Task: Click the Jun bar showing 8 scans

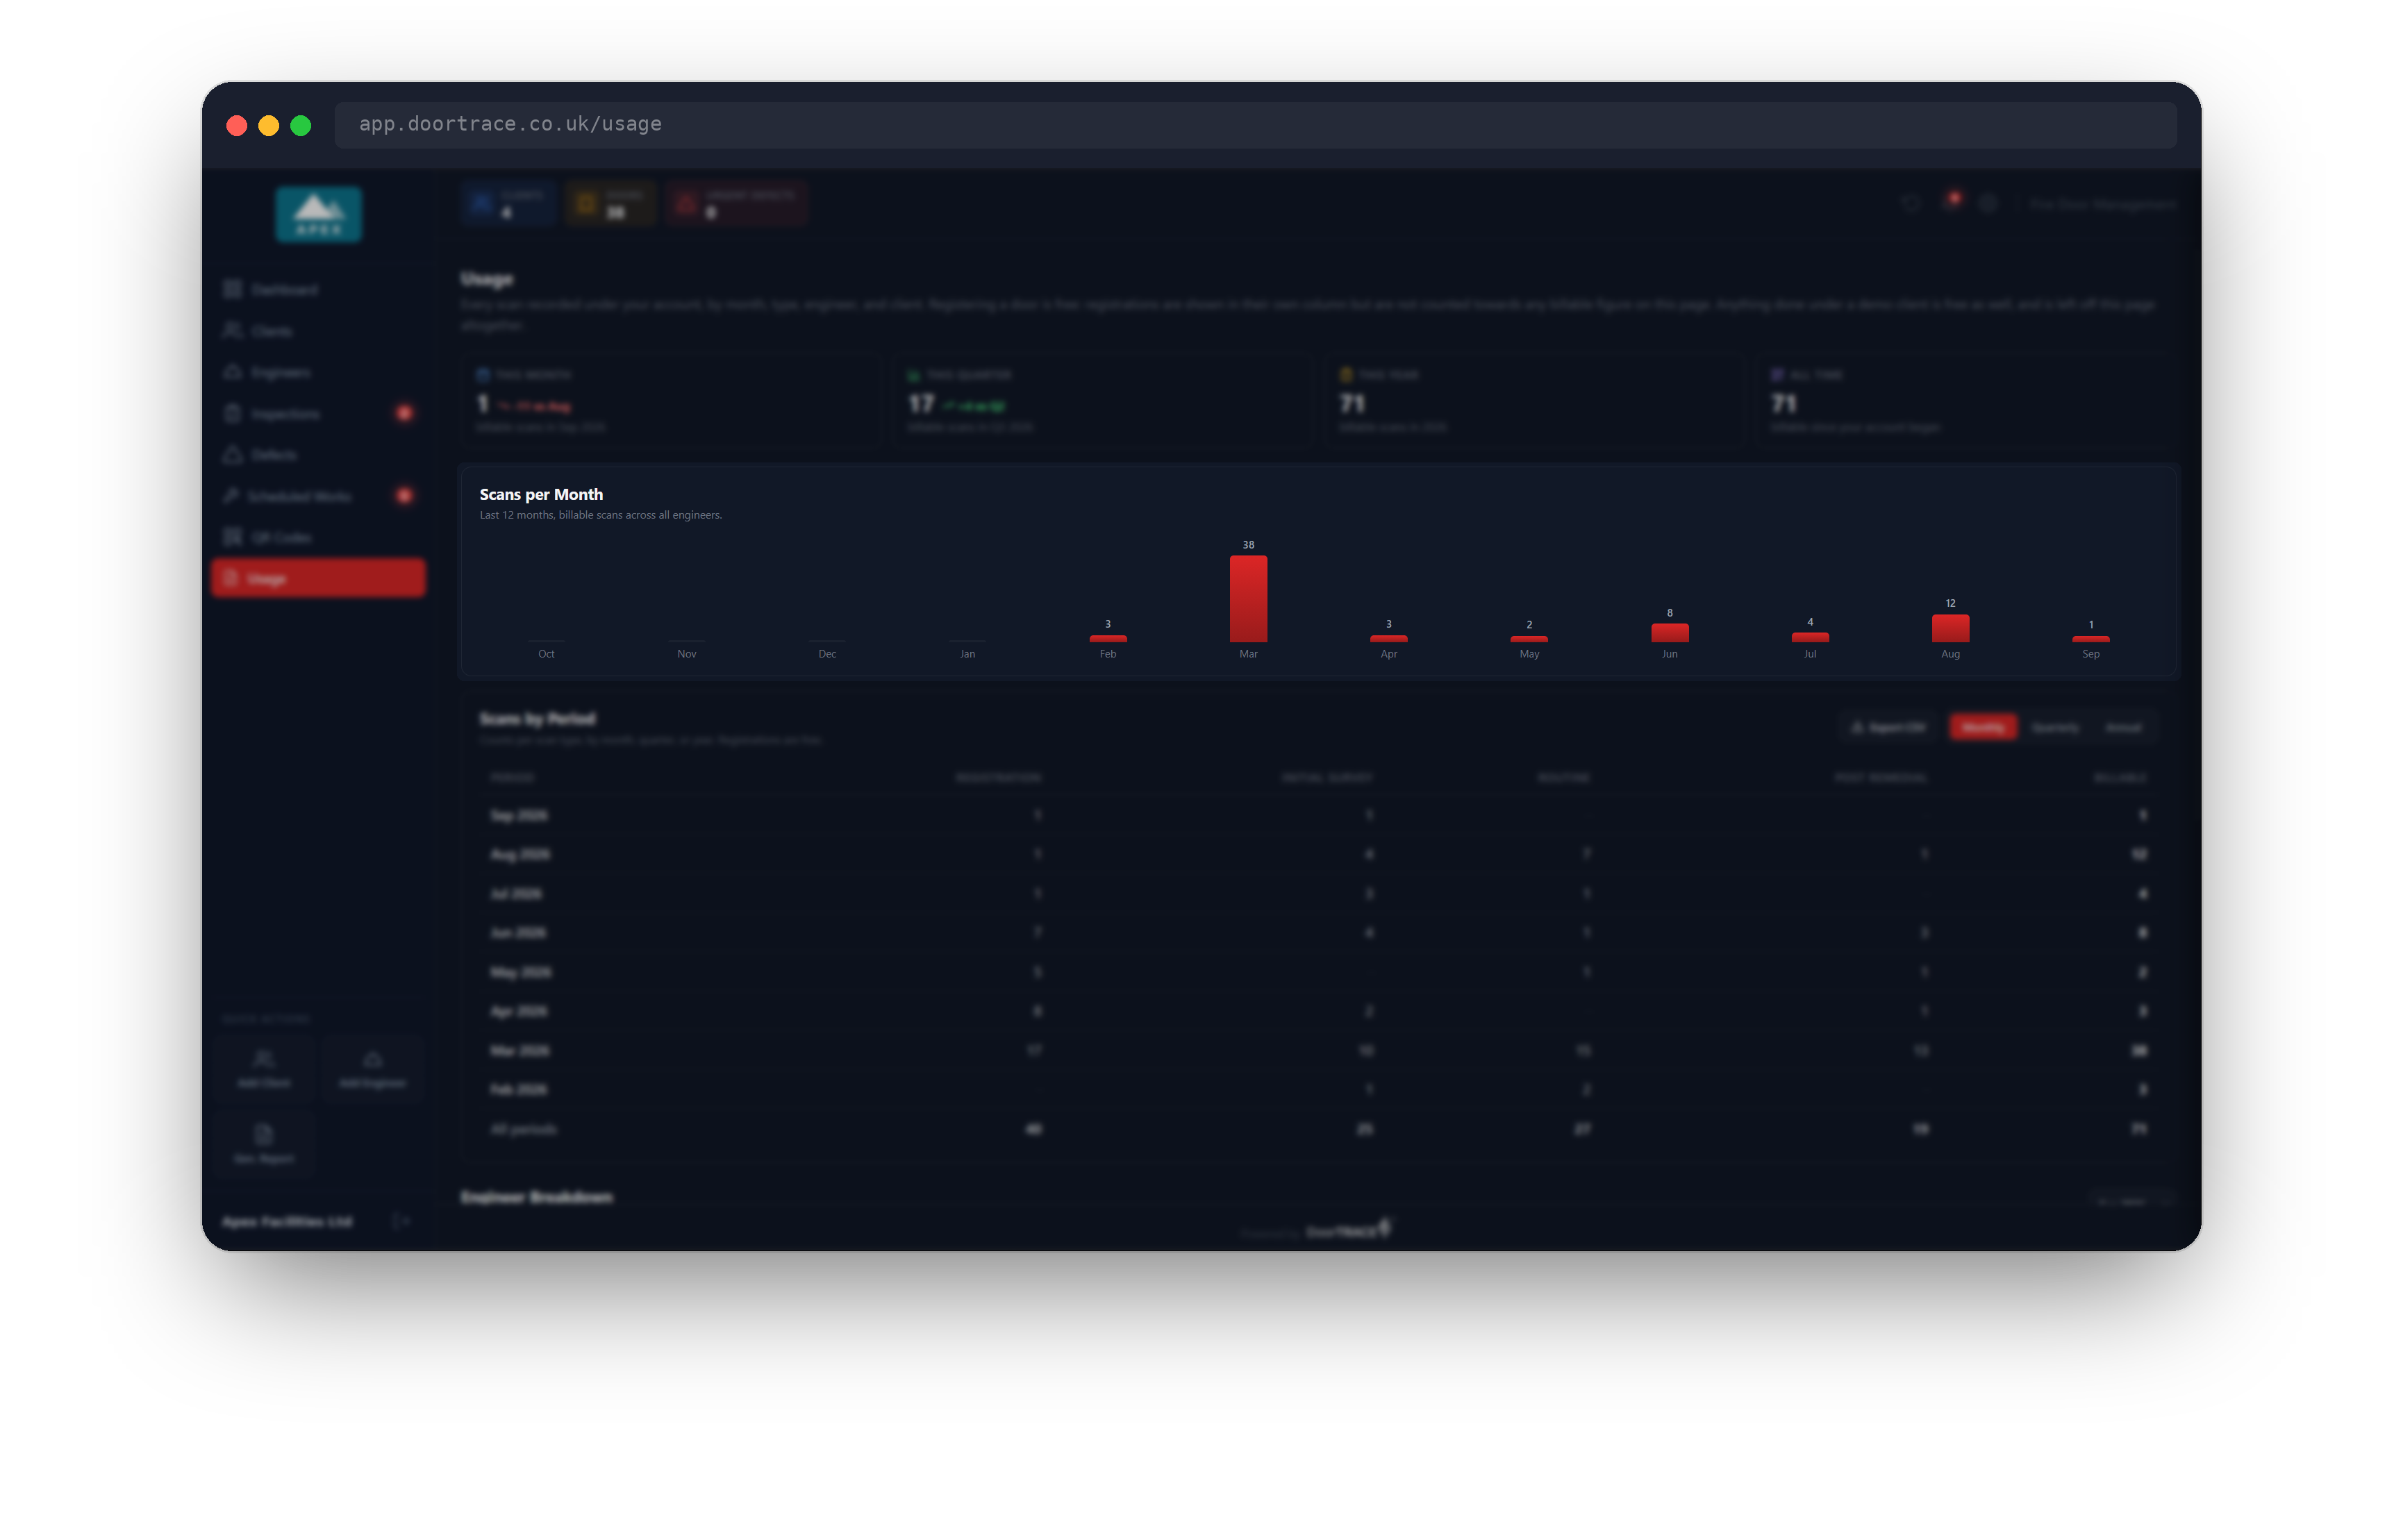Action: pyautogui.click(x=1669, y=633)
